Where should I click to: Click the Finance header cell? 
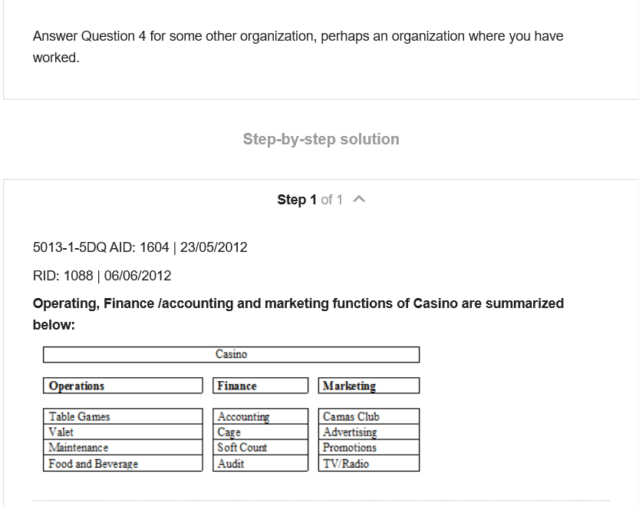point(260,386)
